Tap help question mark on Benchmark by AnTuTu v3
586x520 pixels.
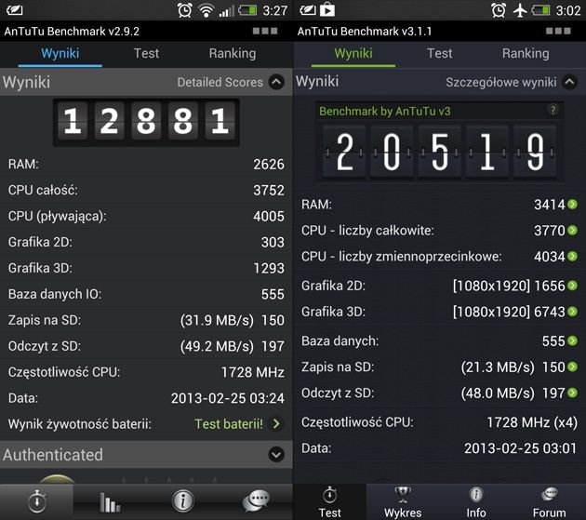(553, 111)
